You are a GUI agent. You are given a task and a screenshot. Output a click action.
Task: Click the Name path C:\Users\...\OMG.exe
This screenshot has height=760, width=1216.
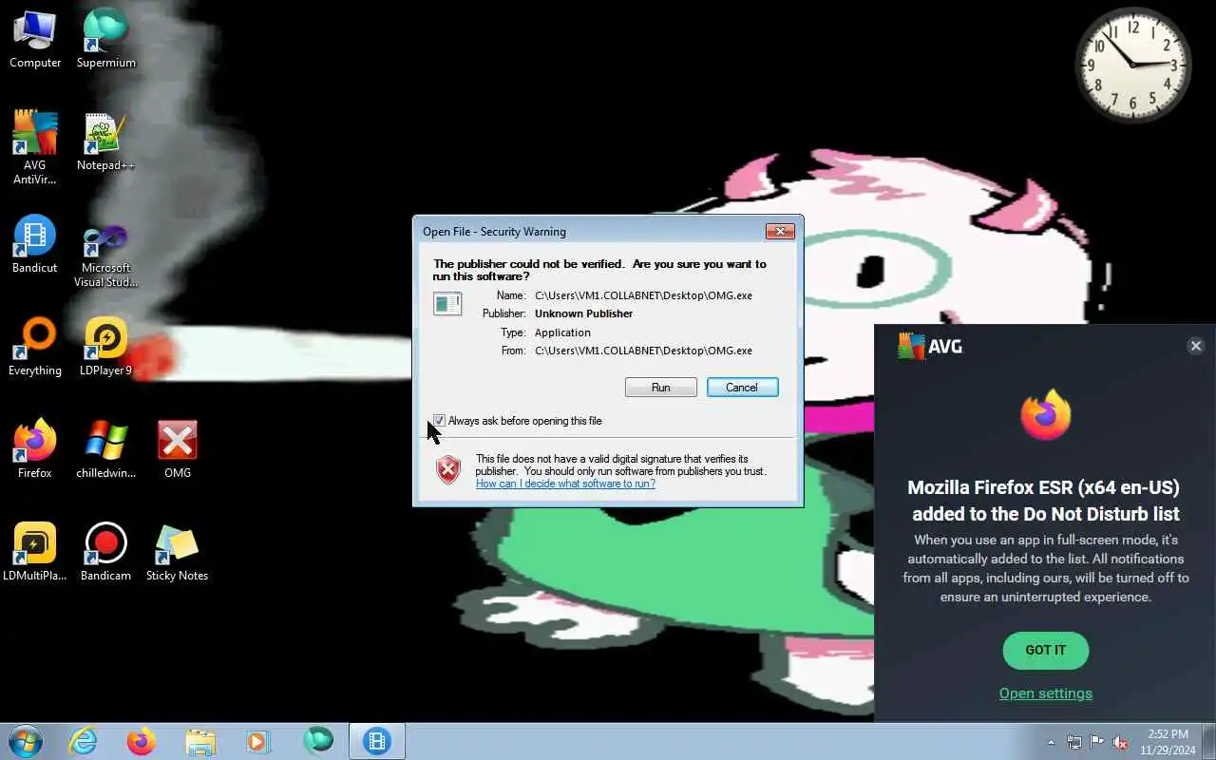643,295
